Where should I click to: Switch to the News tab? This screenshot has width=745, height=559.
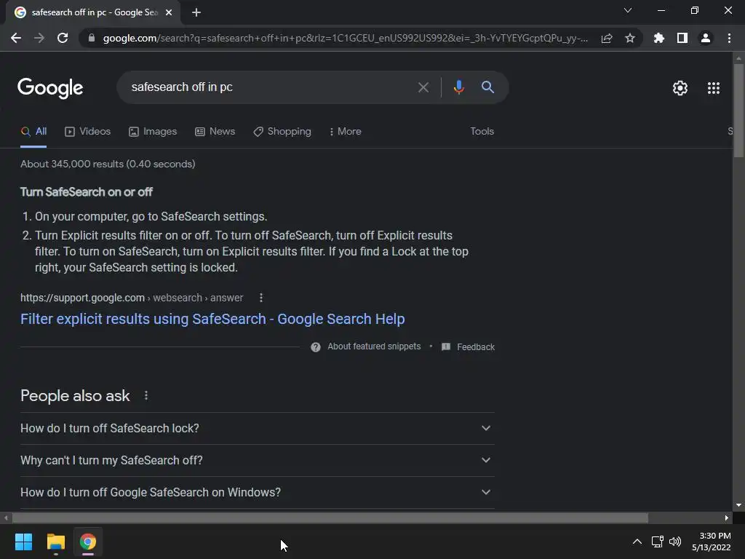(215, 132)
